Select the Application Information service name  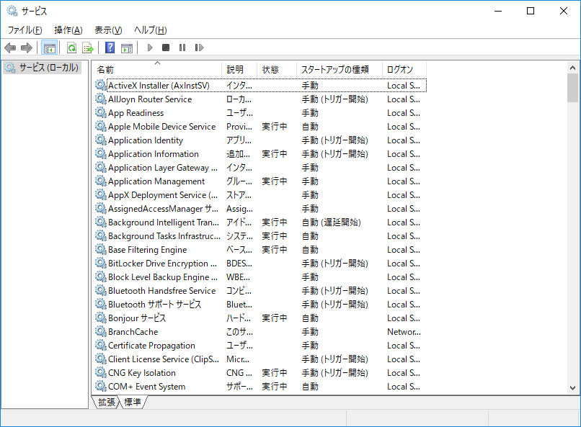(153, 154)
